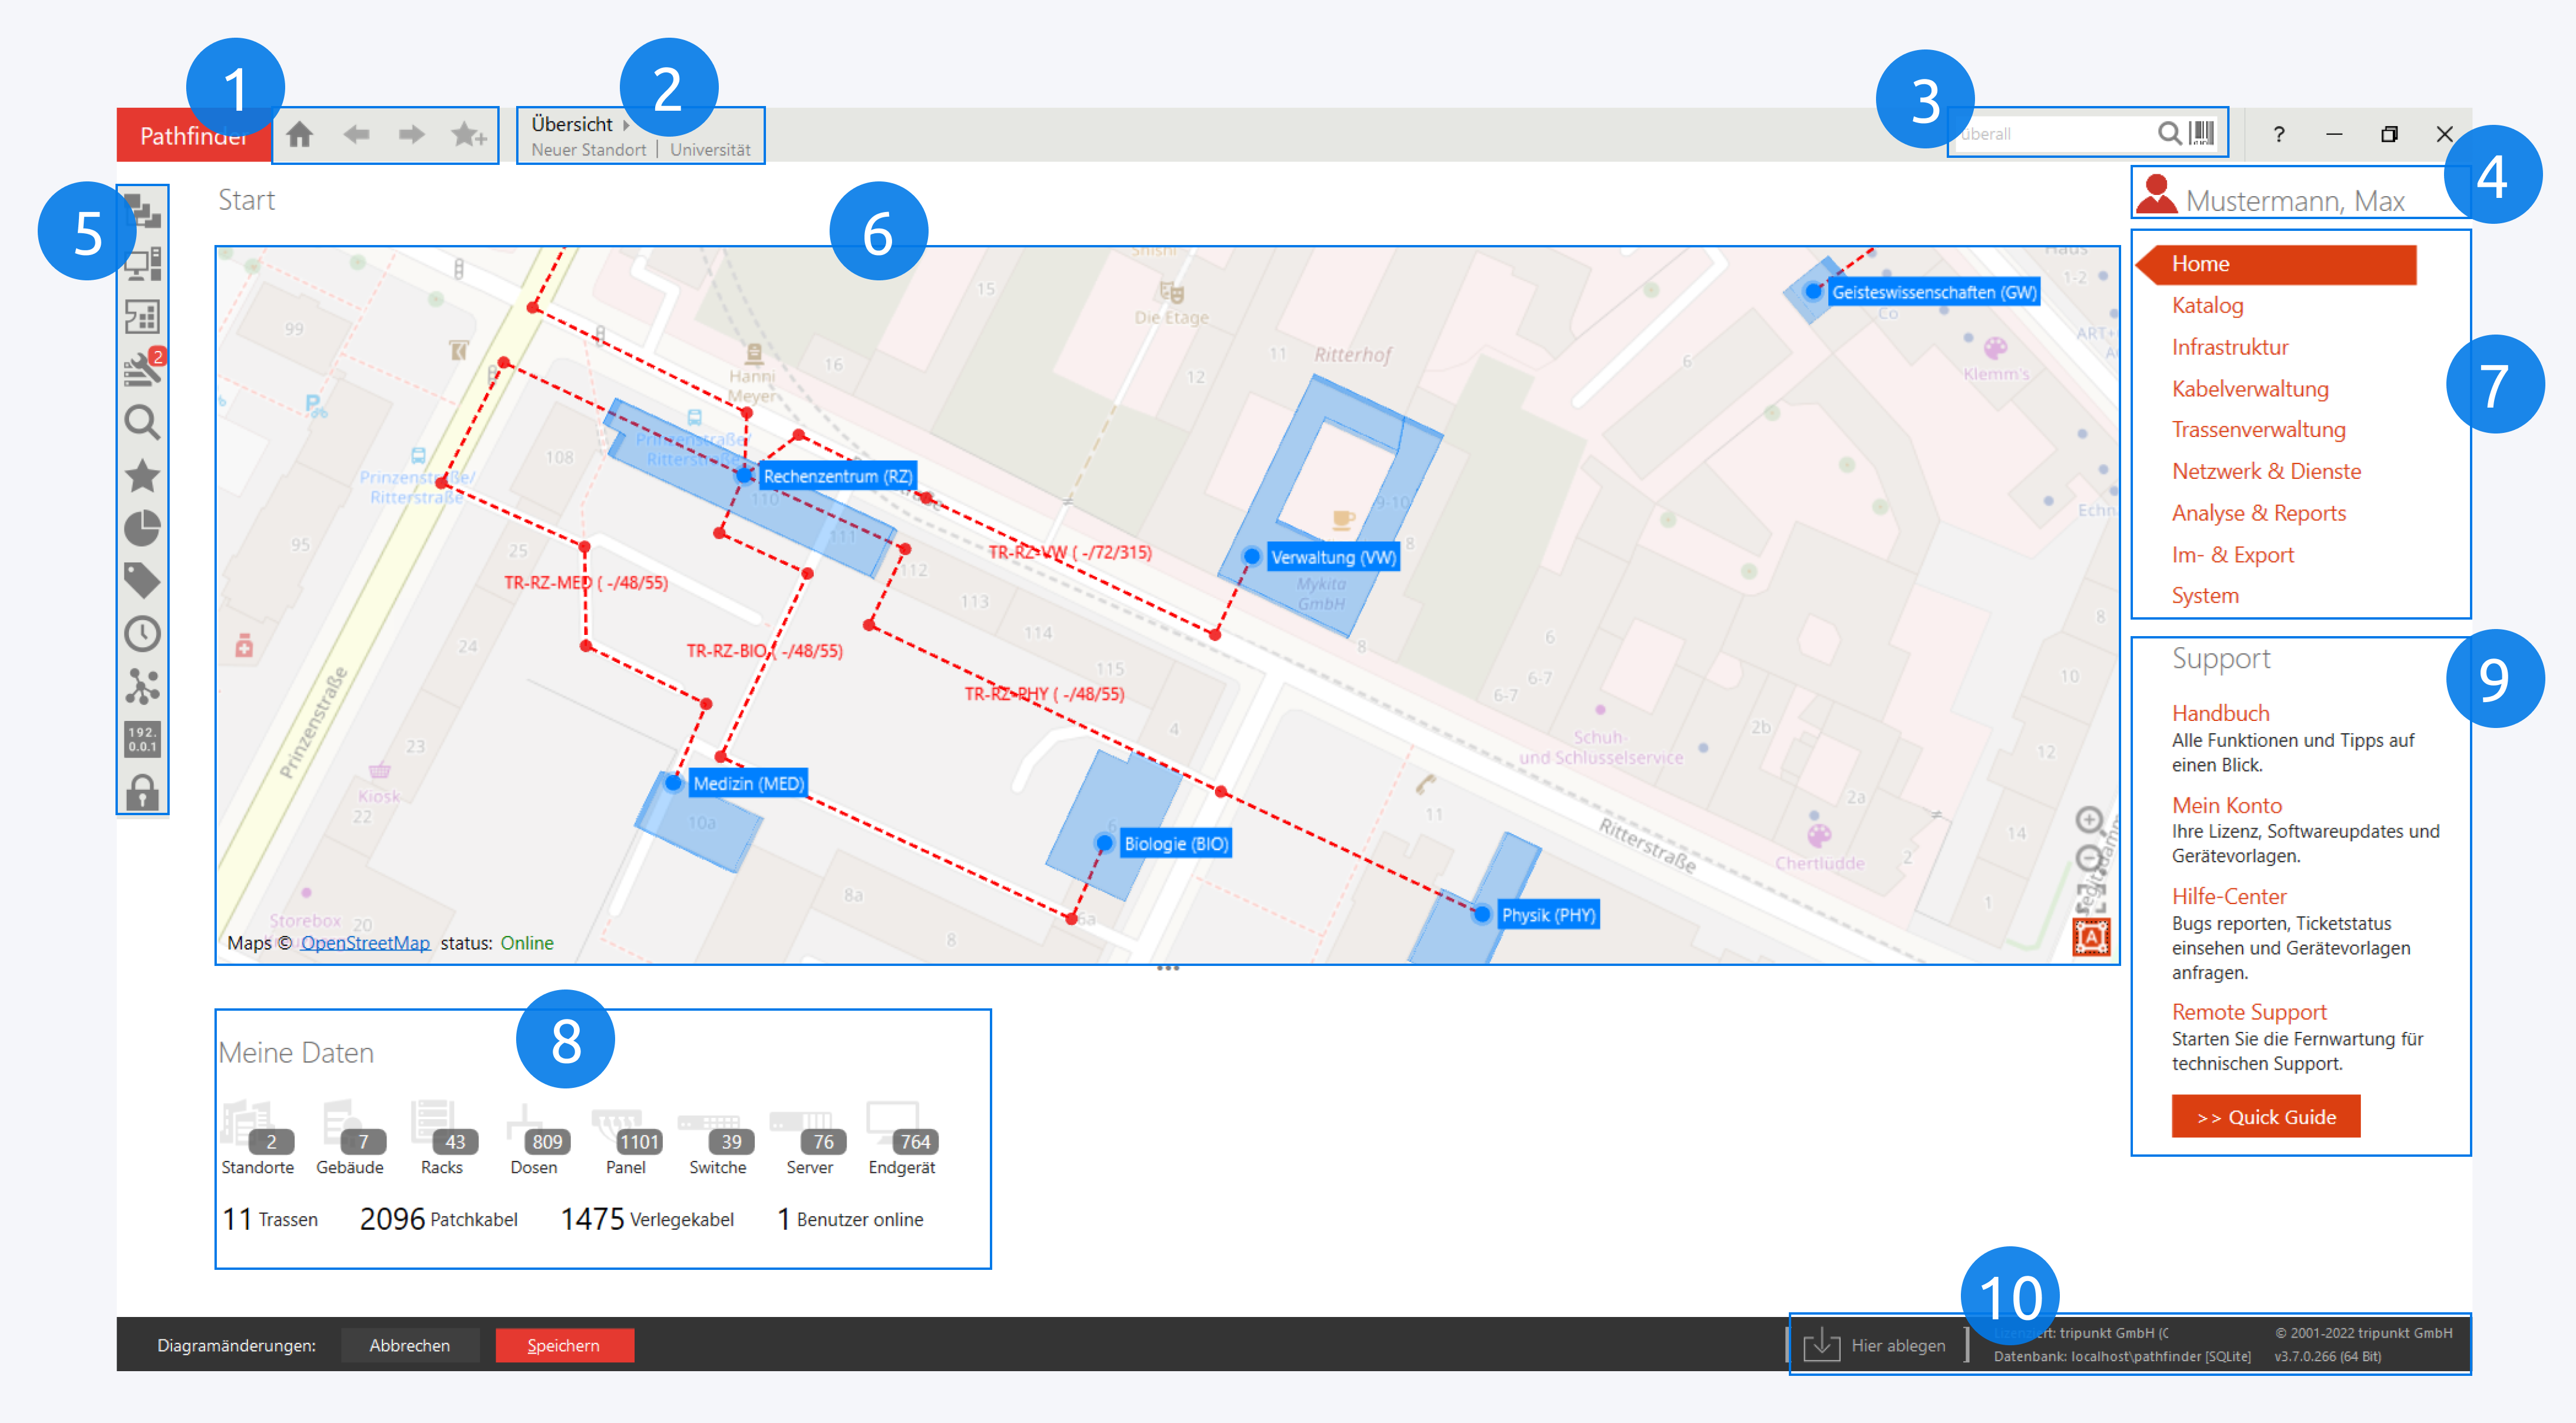Zoom in on the map

[x=2088, y=820]
